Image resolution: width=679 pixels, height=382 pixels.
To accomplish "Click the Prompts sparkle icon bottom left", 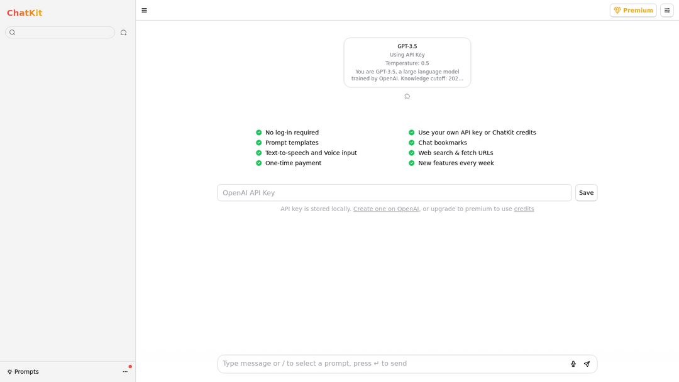I will pos(9,371).
